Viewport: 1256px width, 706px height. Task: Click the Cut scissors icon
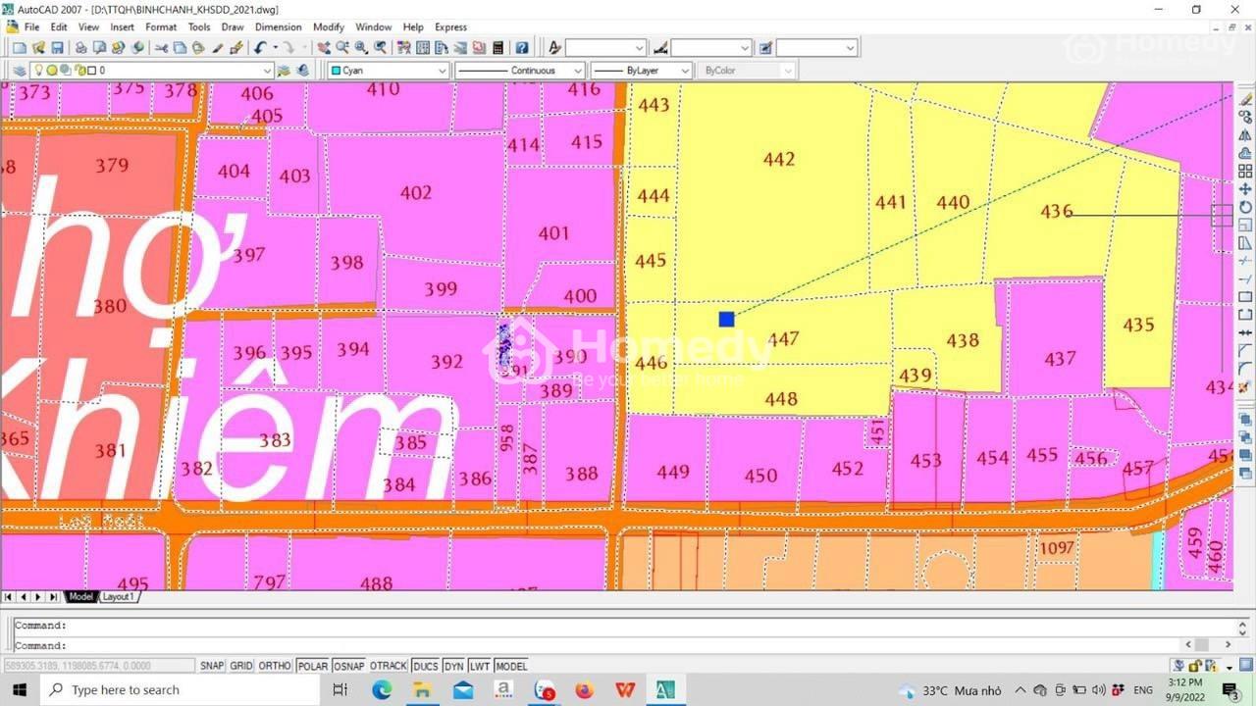pos(161,47)
